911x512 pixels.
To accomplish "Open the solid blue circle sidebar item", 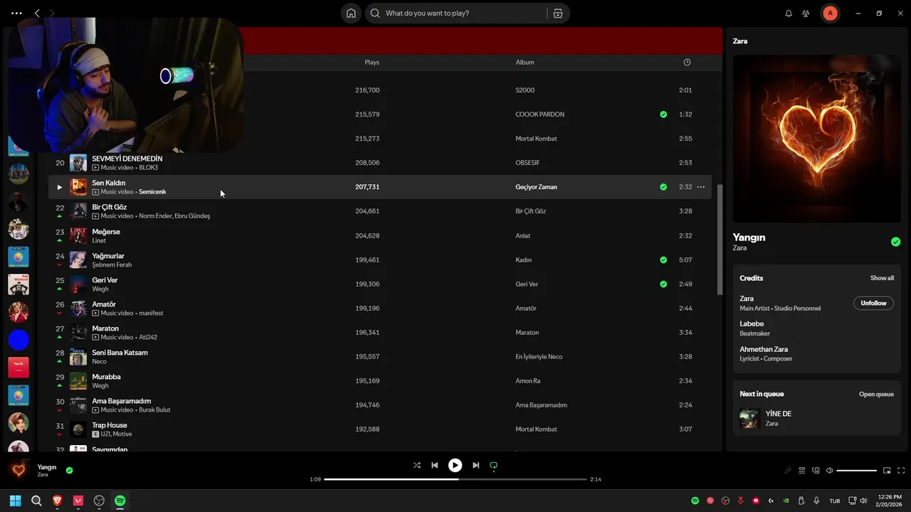I will point(19,340).
